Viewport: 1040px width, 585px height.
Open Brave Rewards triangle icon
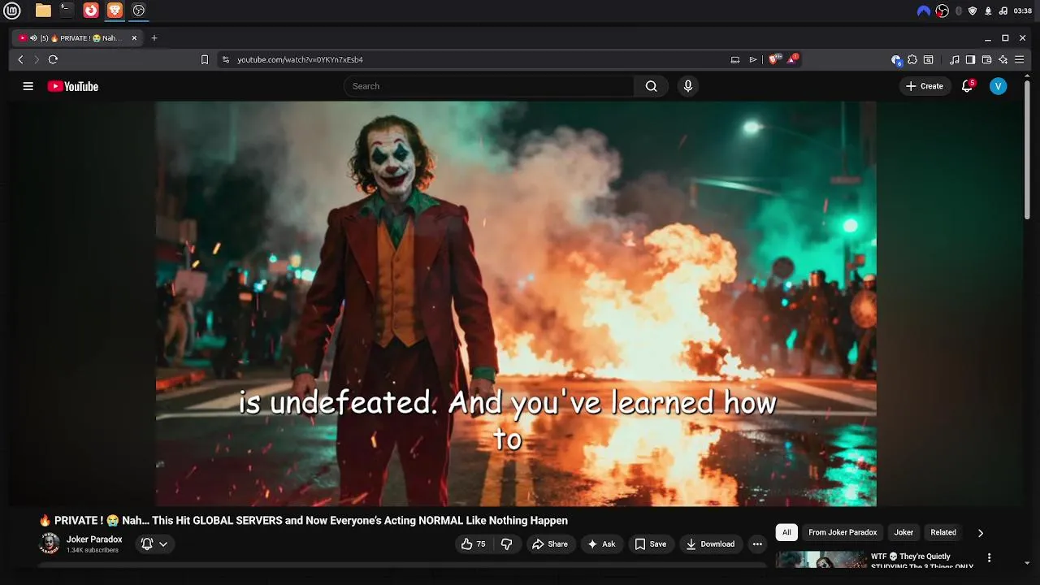click(793, 59)
